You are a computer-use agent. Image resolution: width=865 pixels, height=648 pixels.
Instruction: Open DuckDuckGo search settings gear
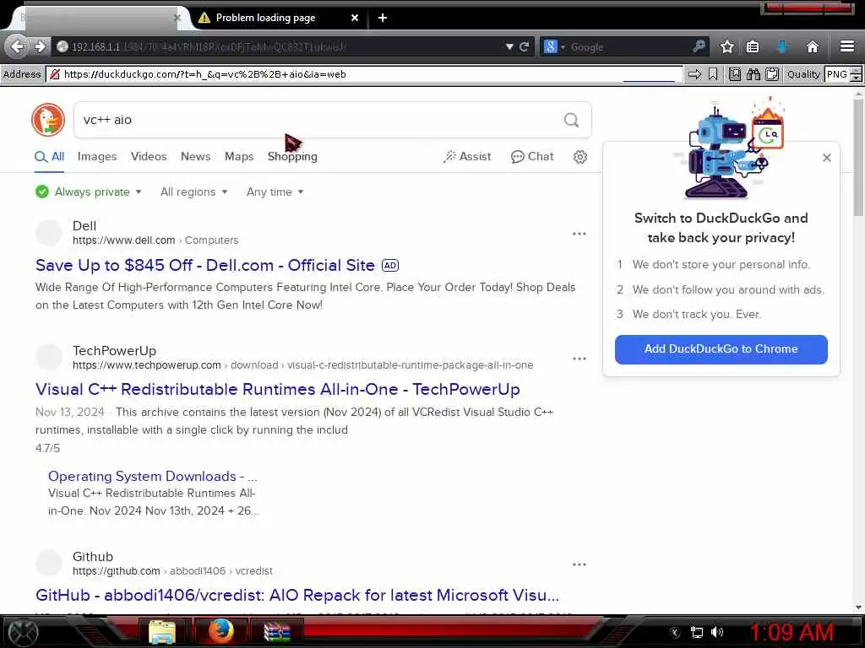click(x=579, y=157)
